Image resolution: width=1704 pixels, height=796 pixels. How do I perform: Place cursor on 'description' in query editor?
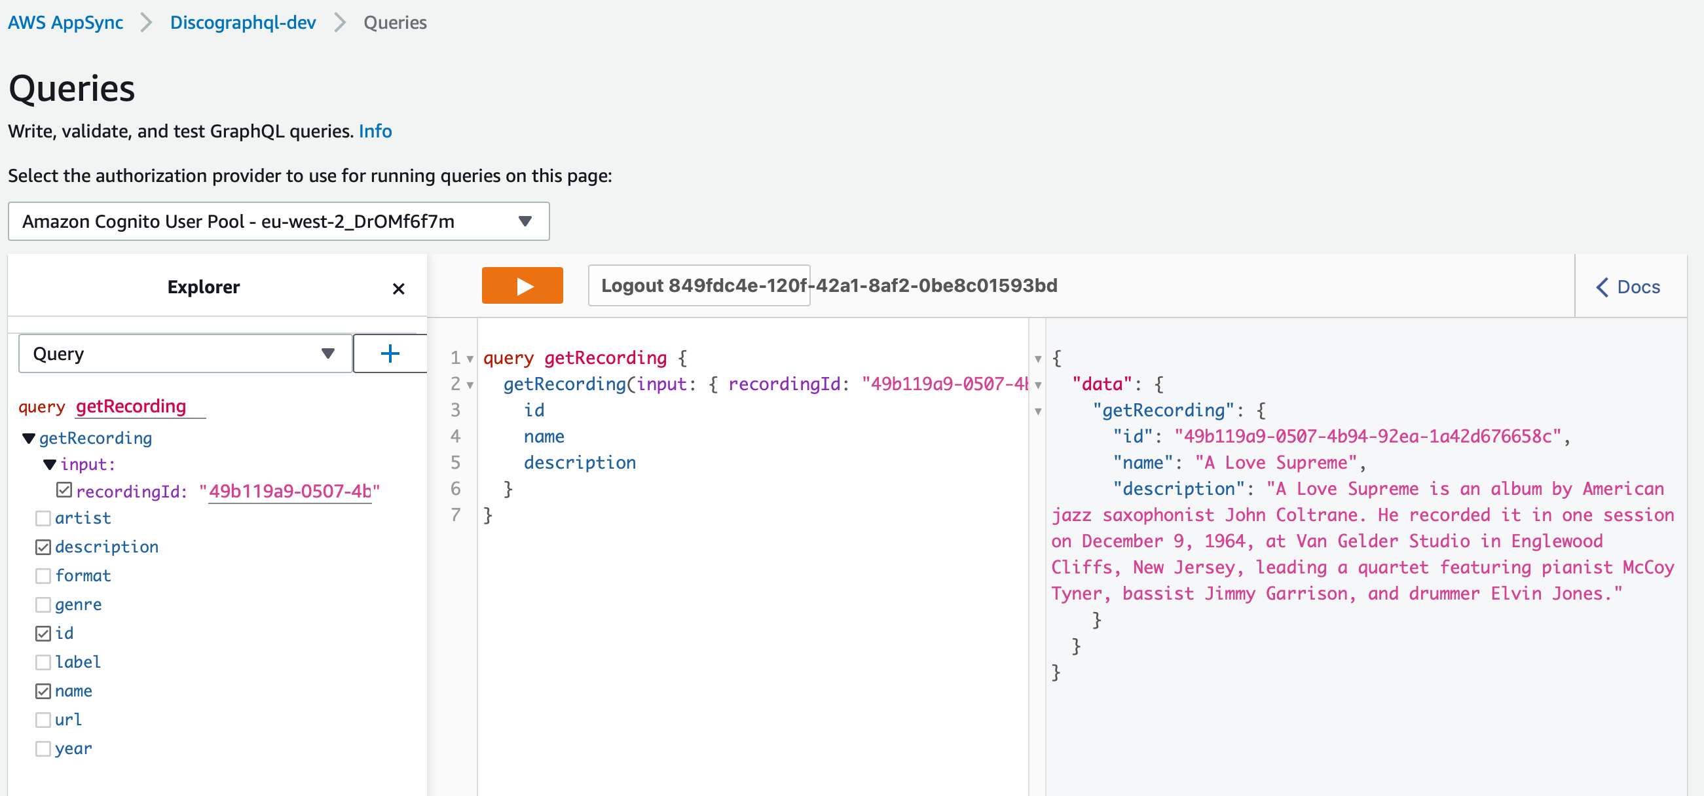click(580, 463)
